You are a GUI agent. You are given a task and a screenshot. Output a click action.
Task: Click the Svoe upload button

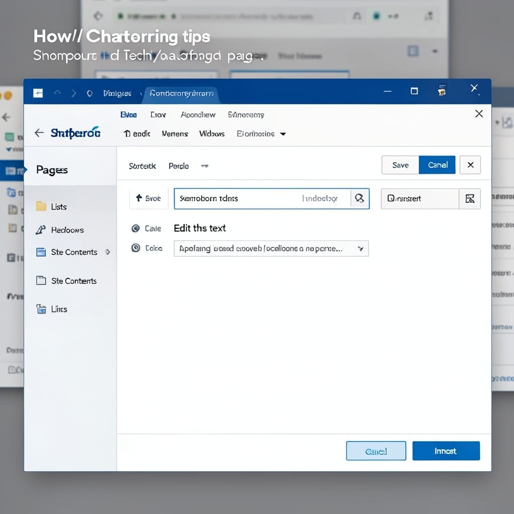tap(149, 198)
